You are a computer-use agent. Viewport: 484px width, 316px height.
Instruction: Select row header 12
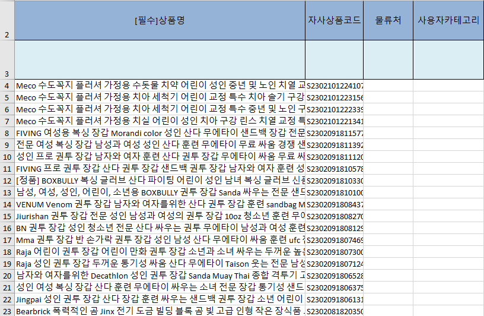(x=7, y=181)
